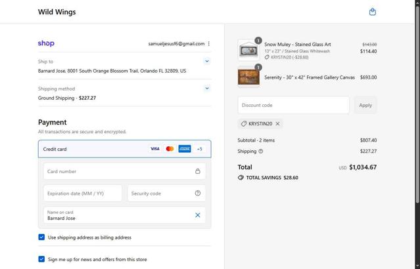The width and height of the screenshot is (420, 269).
Task: Click the Apply discount button
Action: click(365, 105)
